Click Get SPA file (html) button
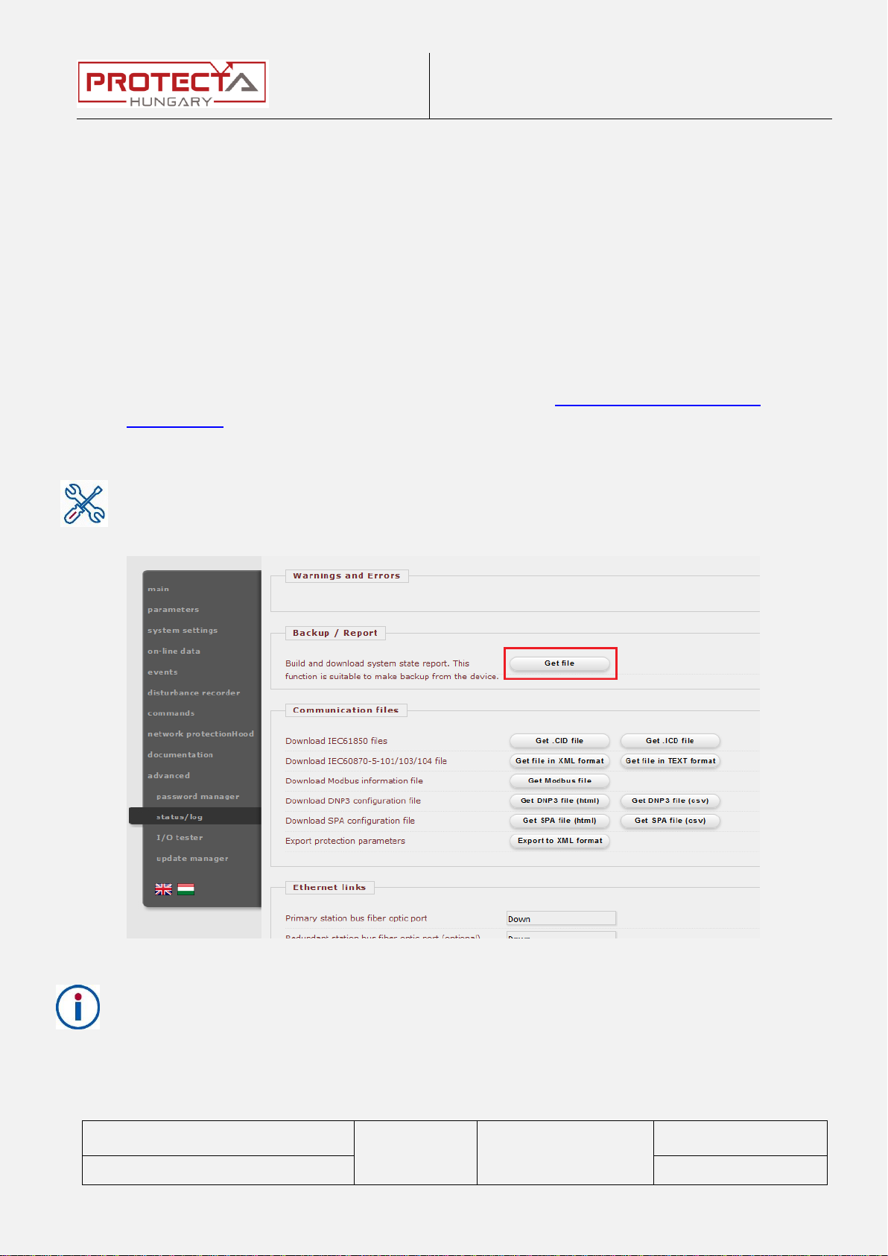The image size is (888, 1256). point(559,821)
